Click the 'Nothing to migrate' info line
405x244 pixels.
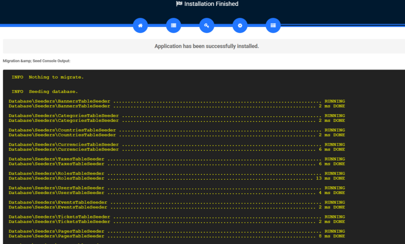click(47, 77)
